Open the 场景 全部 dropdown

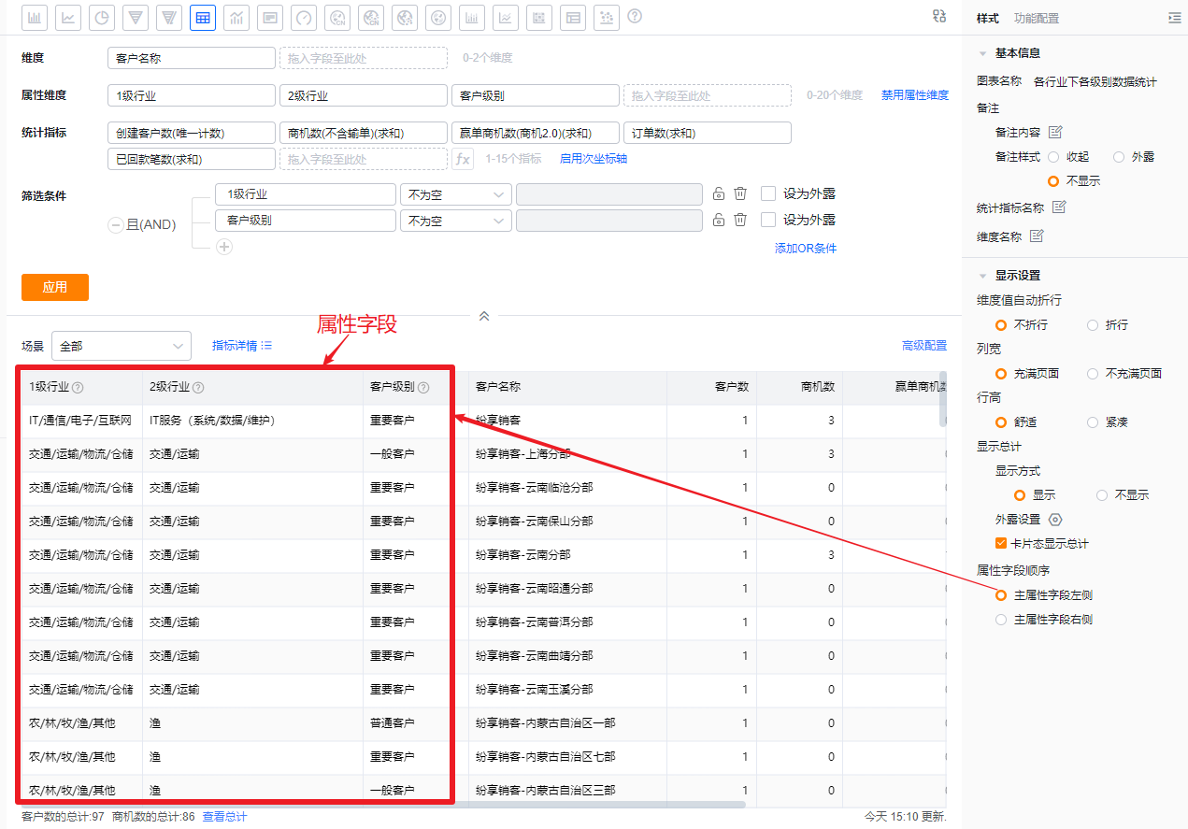pos(122,346)
